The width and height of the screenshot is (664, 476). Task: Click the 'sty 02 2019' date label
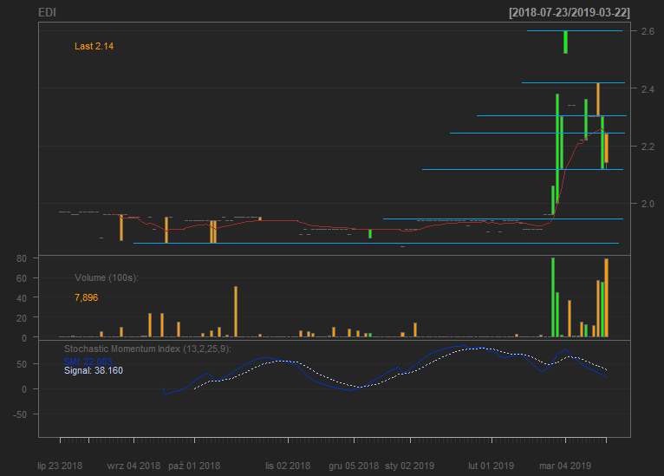(x=409, y=466)
